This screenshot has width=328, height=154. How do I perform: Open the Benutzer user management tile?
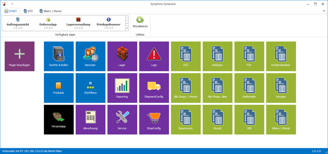point(91,56)
